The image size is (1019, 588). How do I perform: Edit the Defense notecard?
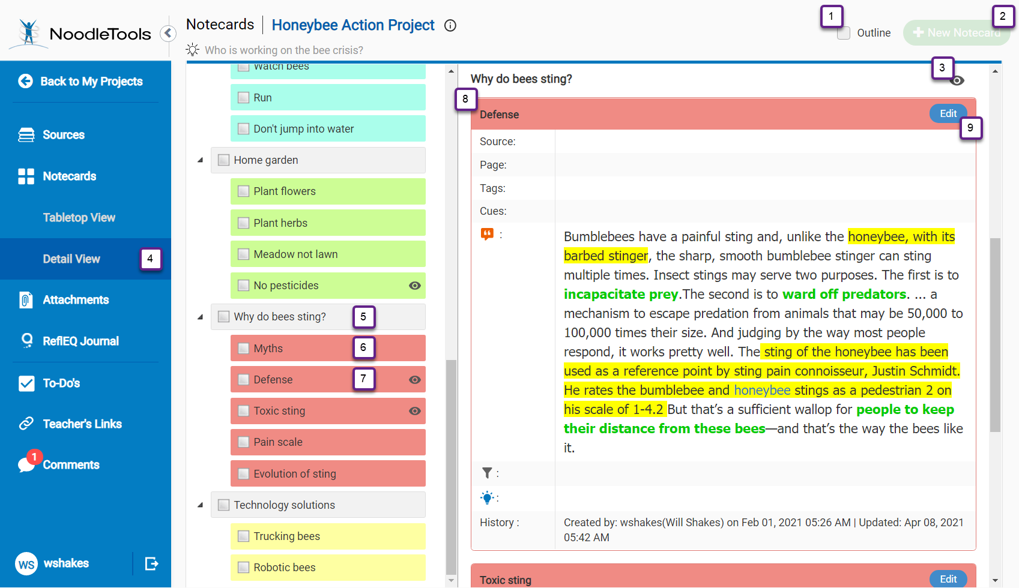[x=948, y=113]
